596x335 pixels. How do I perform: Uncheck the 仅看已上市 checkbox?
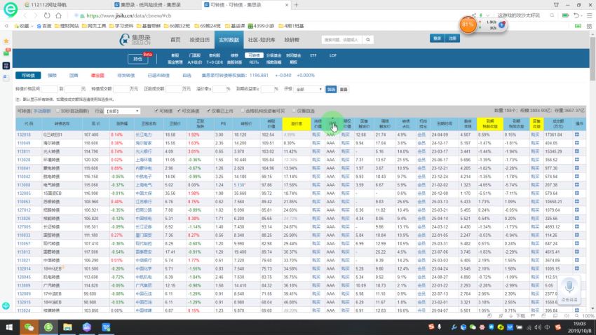click(208, 111)
